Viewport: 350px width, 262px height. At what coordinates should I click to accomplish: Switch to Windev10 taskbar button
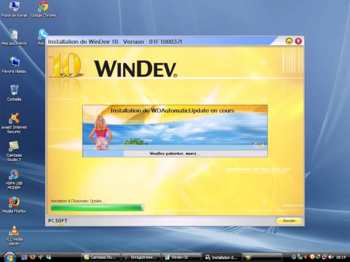[x=181, y=257]
